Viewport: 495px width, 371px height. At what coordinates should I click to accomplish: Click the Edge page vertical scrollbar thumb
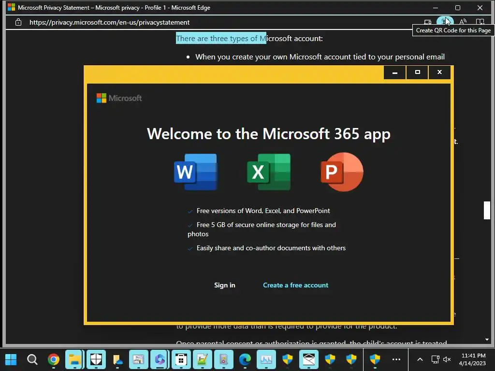coord(487,210)
